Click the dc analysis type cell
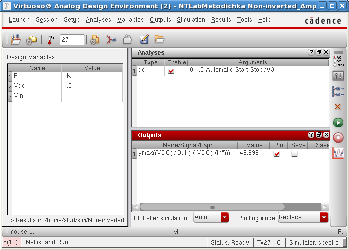349x250 pixels. tap(150, 71)
